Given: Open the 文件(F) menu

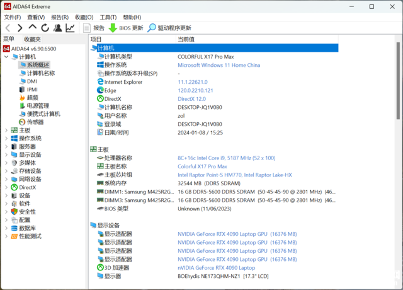Looking at the screenshot, I should click(x=13, y=17).
